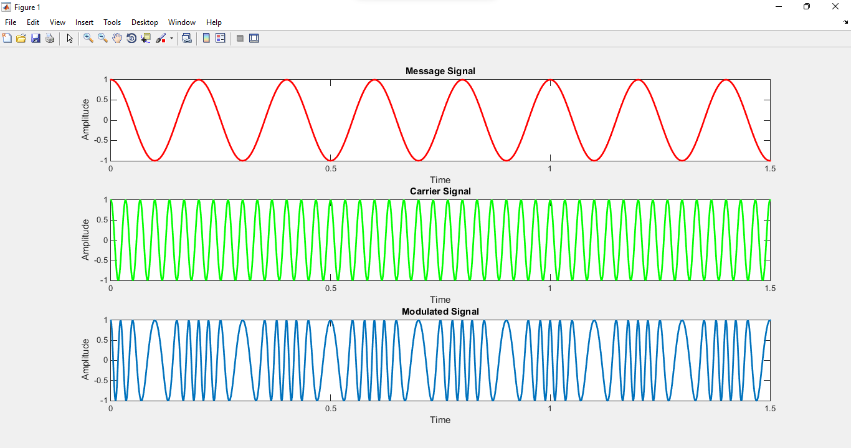Click the Insert Colorbar icon
The width and height of the screenshot is (851, 448).
tap(206, 38)
